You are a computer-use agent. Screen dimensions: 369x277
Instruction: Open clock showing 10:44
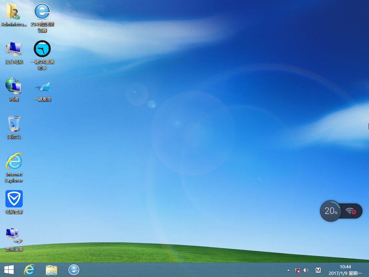[345, 267]
